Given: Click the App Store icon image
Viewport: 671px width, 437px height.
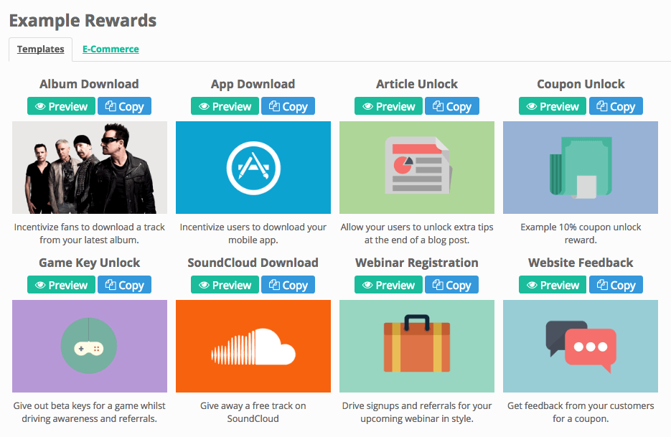Looking at the screenshot, I should click(253, 167).
